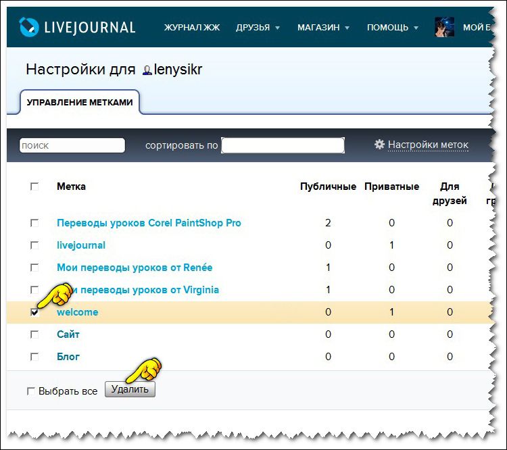507x450 pixels.
Task: Click the Метка column header
Action: 71,186
